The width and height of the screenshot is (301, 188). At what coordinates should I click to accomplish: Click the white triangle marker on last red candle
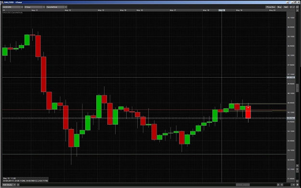tap(248, 108)
